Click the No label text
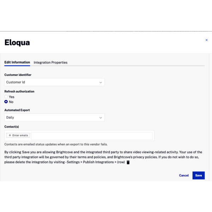 11,102
